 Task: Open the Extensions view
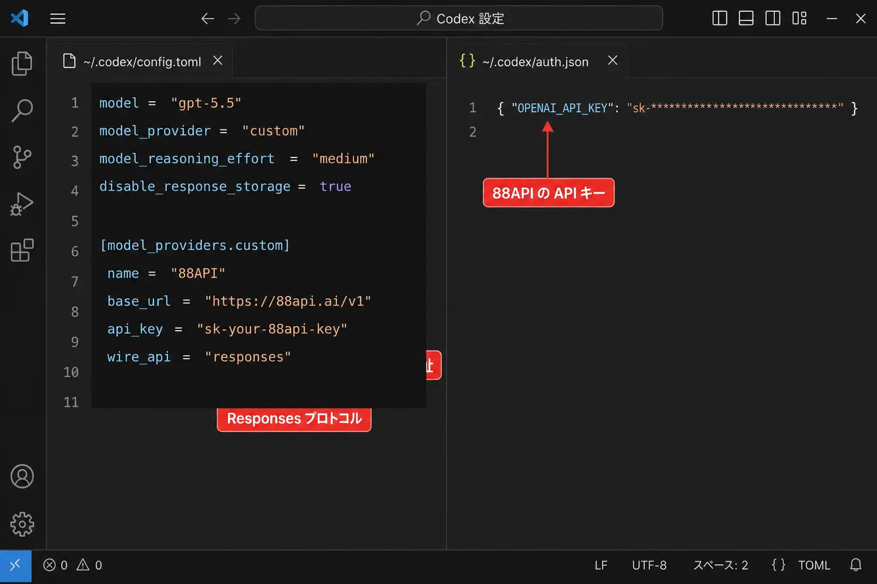22,250
